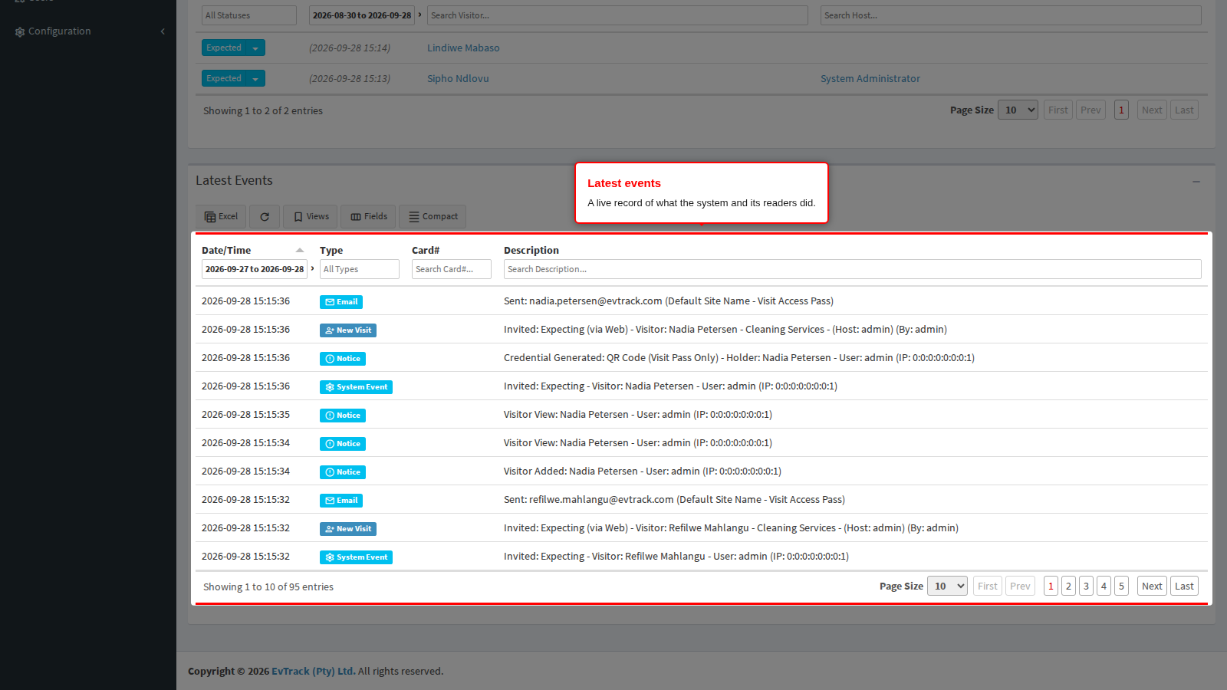Go to events page 3

1086,586
